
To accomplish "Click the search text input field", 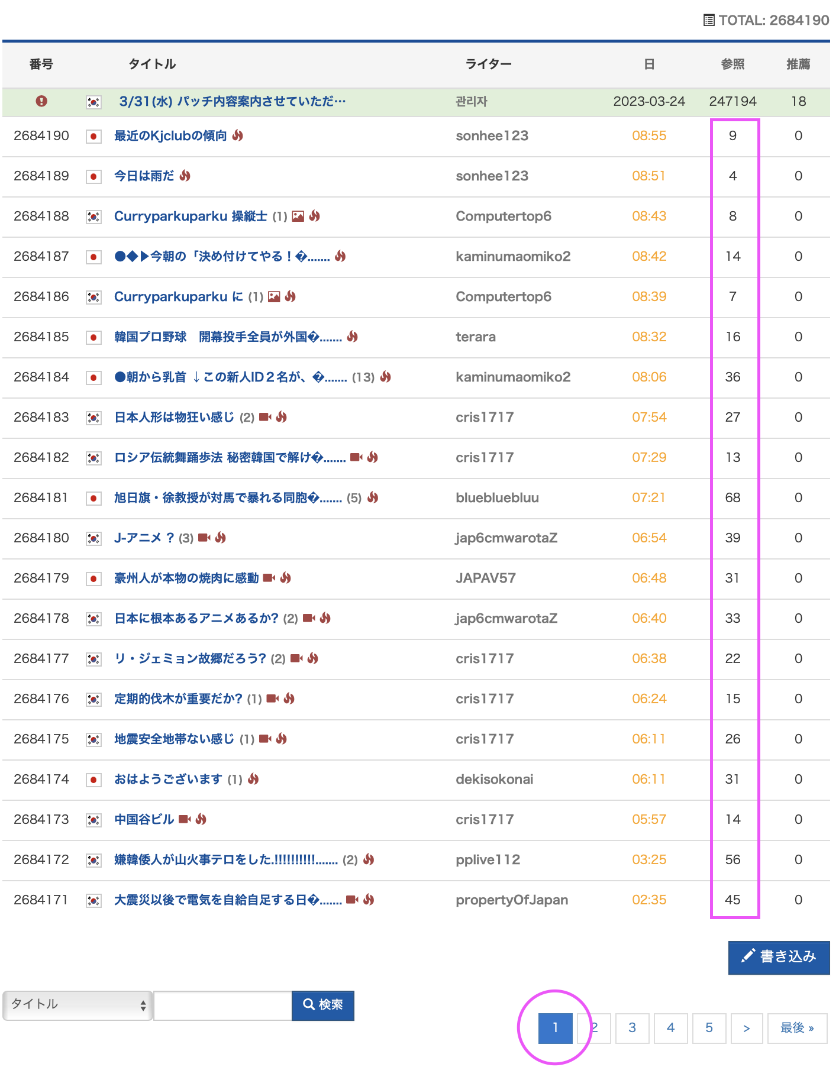I will coord(222,1005).
